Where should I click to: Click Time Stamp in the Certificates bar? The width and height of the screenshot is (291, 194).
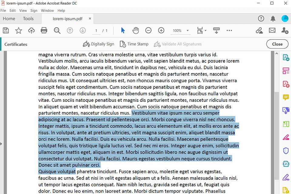(134, 44)
